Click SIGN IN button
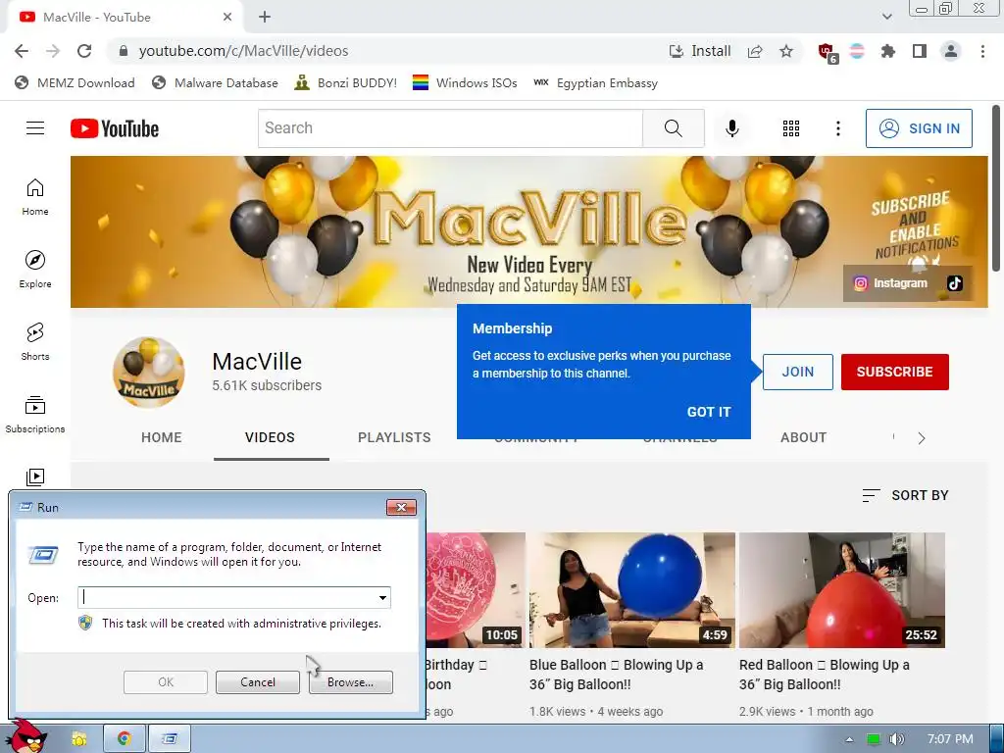The image size is (1004, 753). (919, 128)
